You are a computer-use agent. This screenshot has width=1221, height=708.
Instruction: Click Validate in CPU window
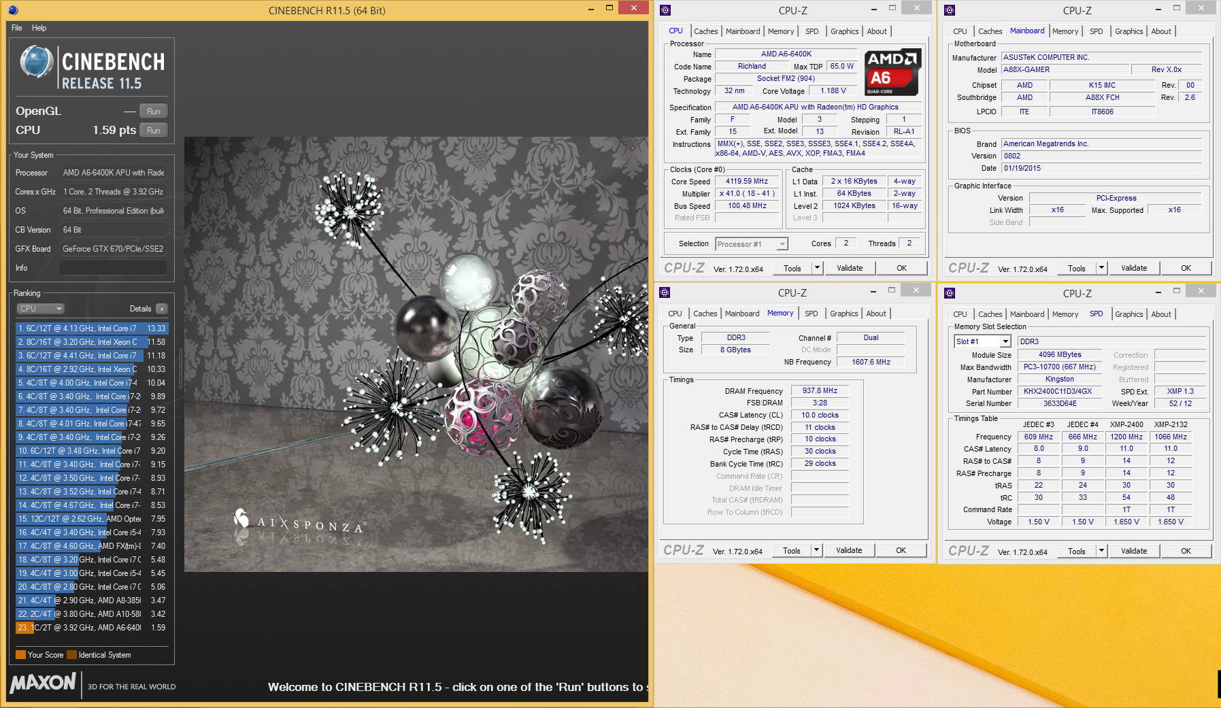tap(850, 269)
